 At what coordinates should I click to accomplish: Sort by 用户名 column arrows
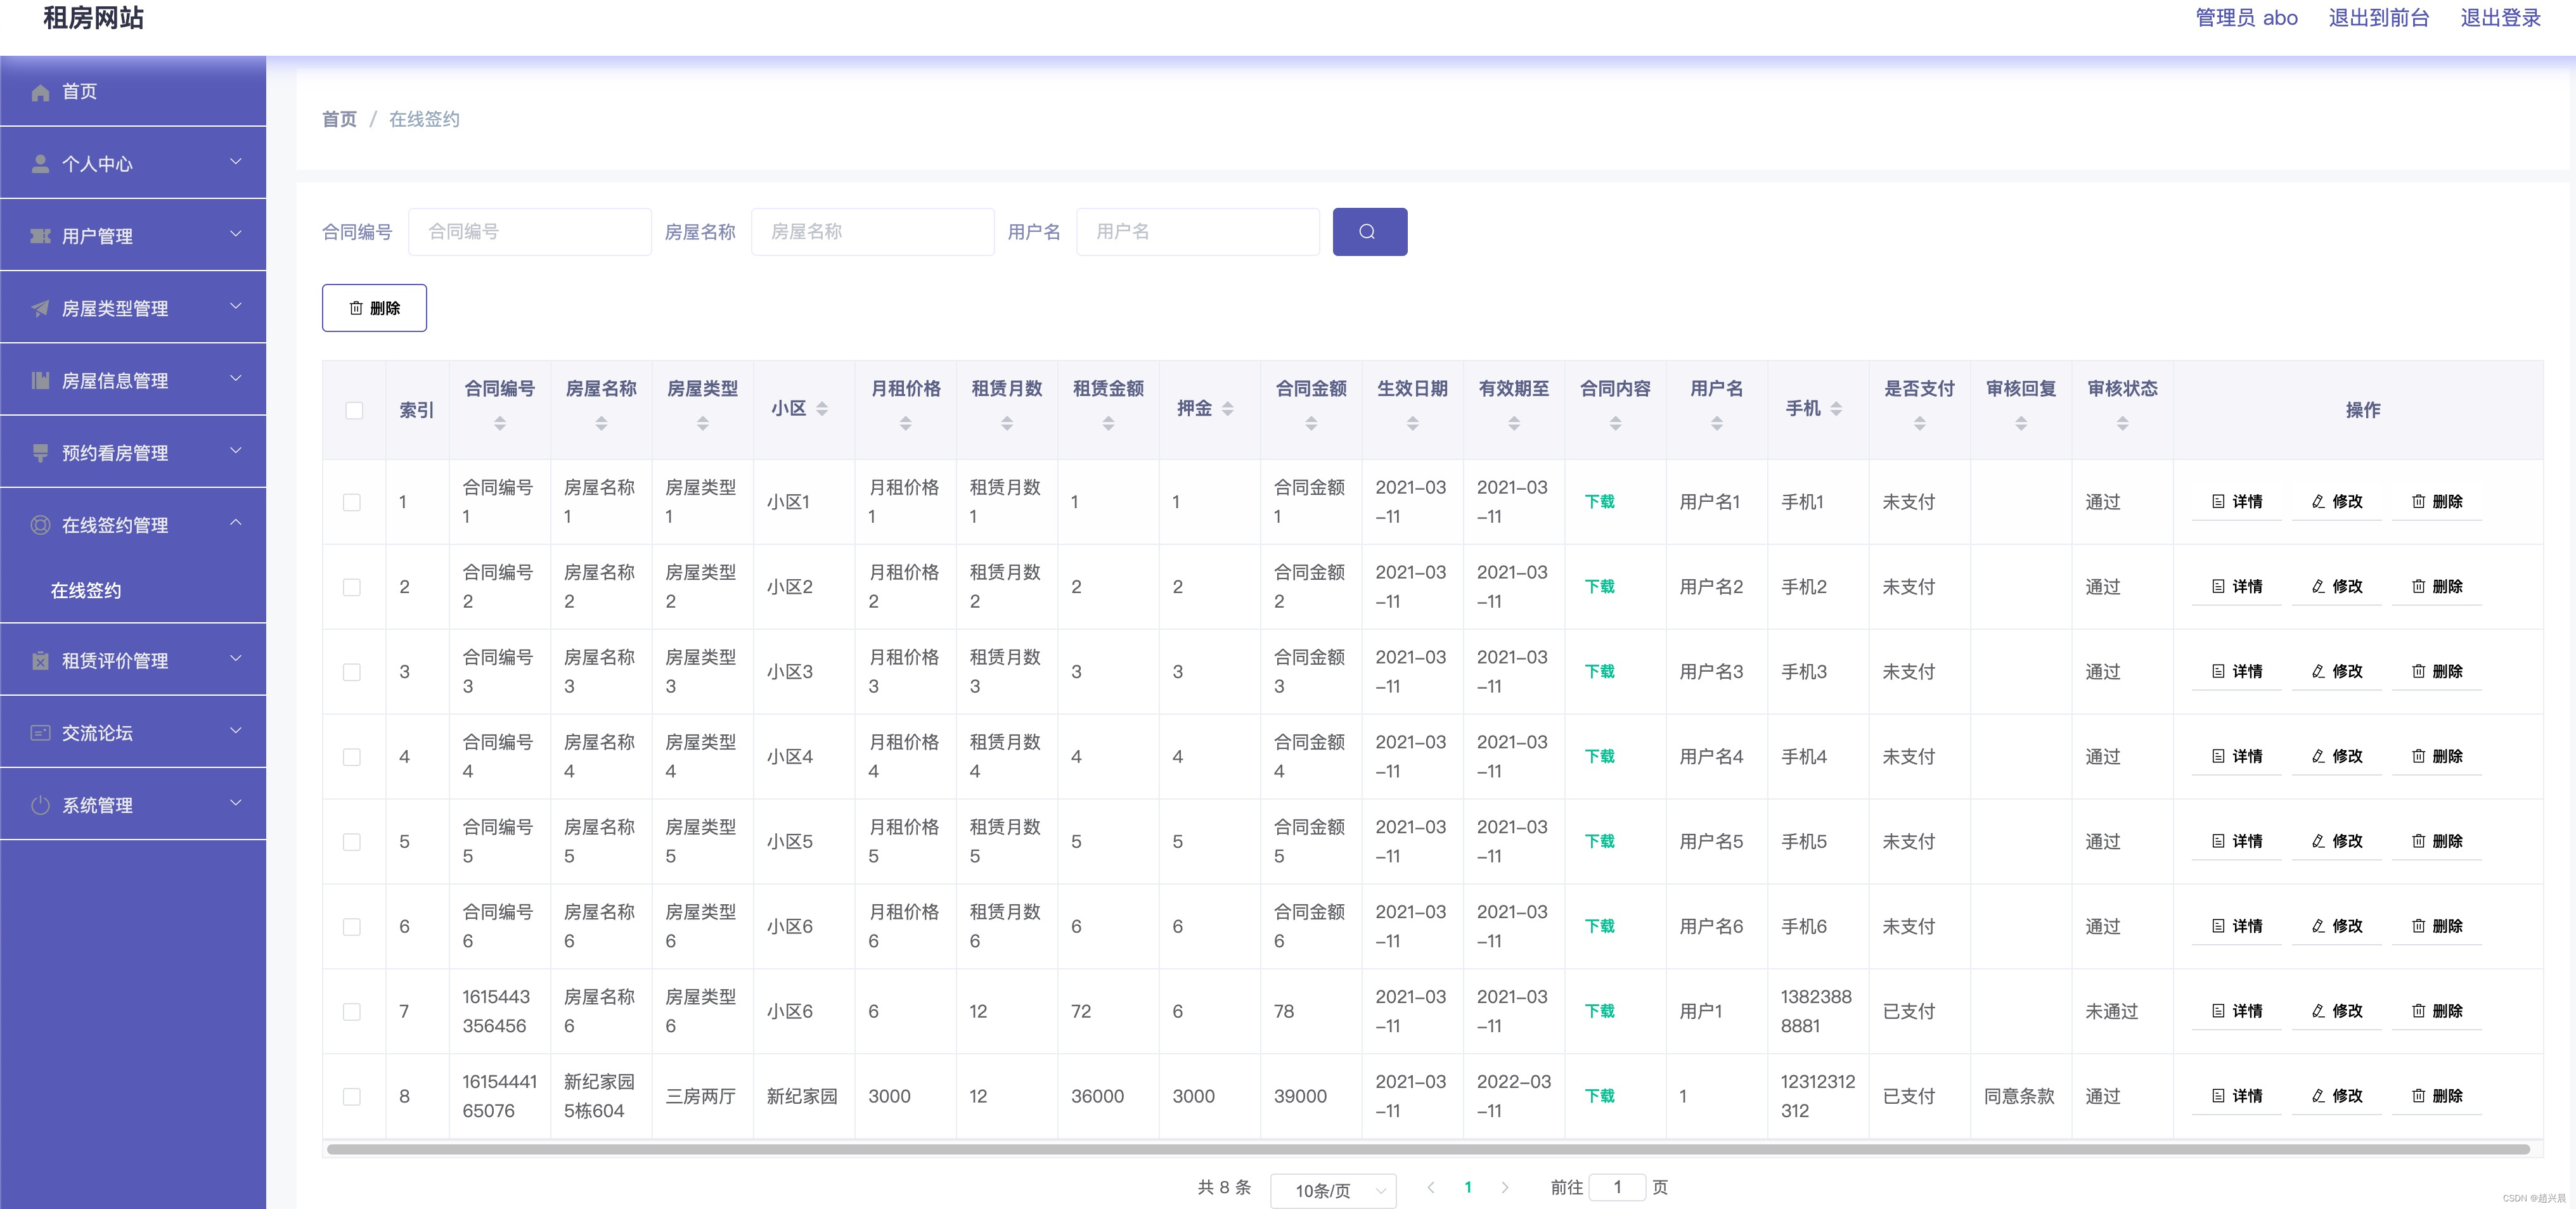point(1716,424)
